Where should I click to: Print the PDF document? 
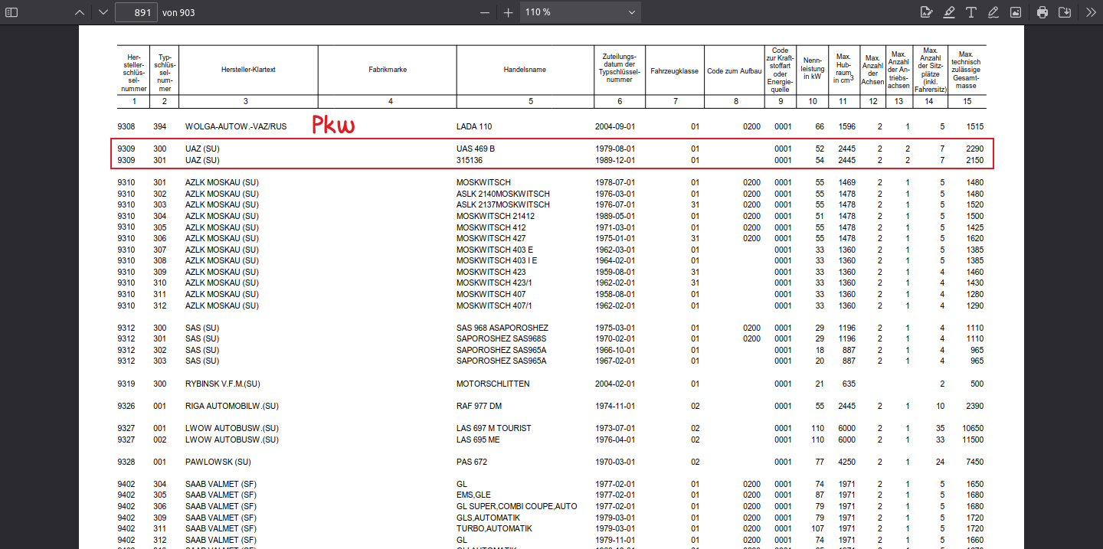[1042, 12]
